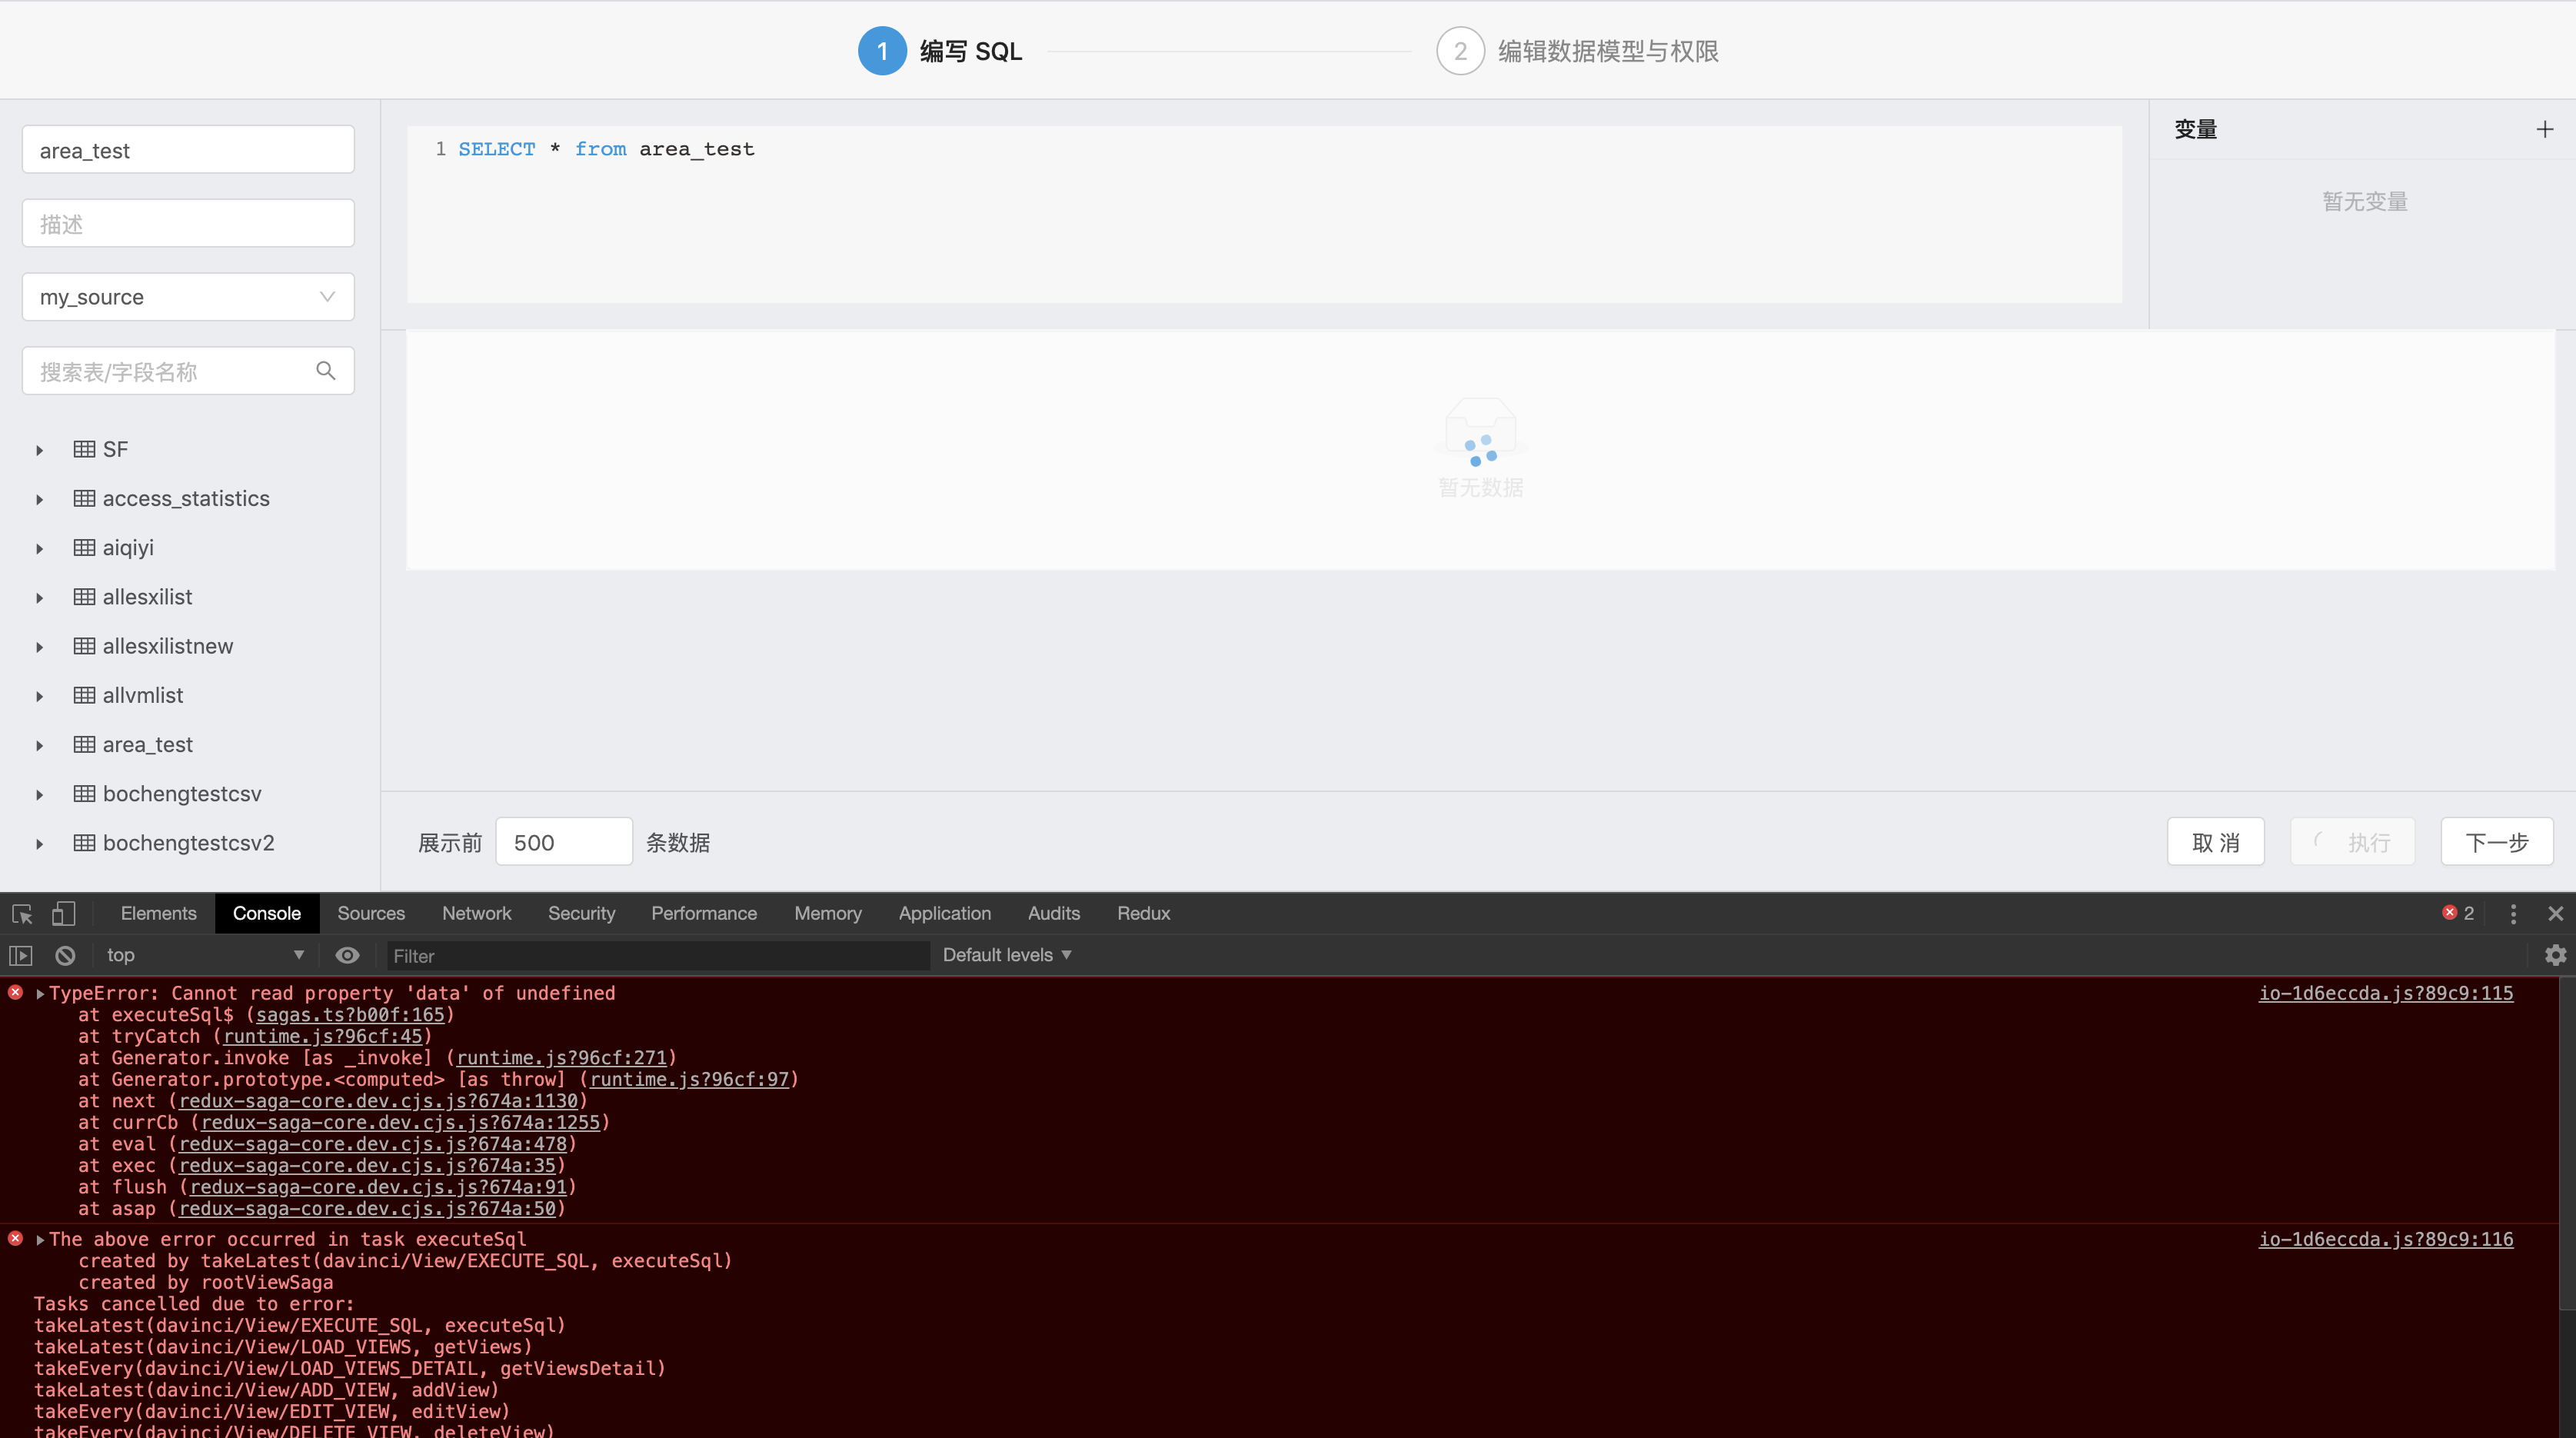The height and width of the screenshot is (1438, 2576).
Task: Click the 编写 SQL step circle
Action: pyautogui.click(x=881, y=50)
